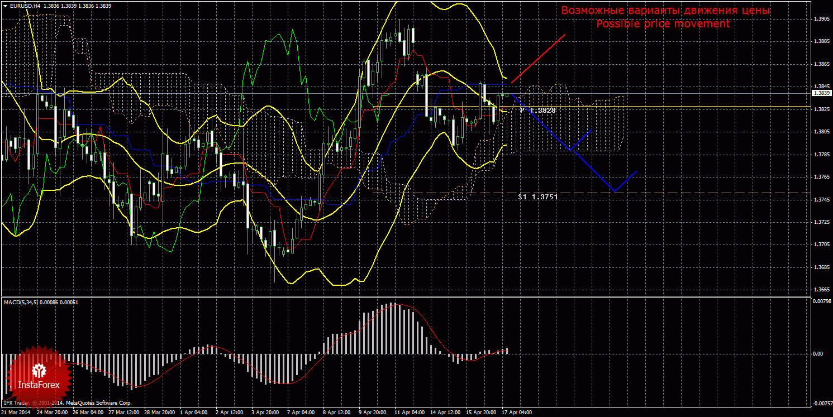The height and width of the screenshot is (417, 833).
Task: Select the 17 Apr 04:00 time label
Action: click(517, 413)
